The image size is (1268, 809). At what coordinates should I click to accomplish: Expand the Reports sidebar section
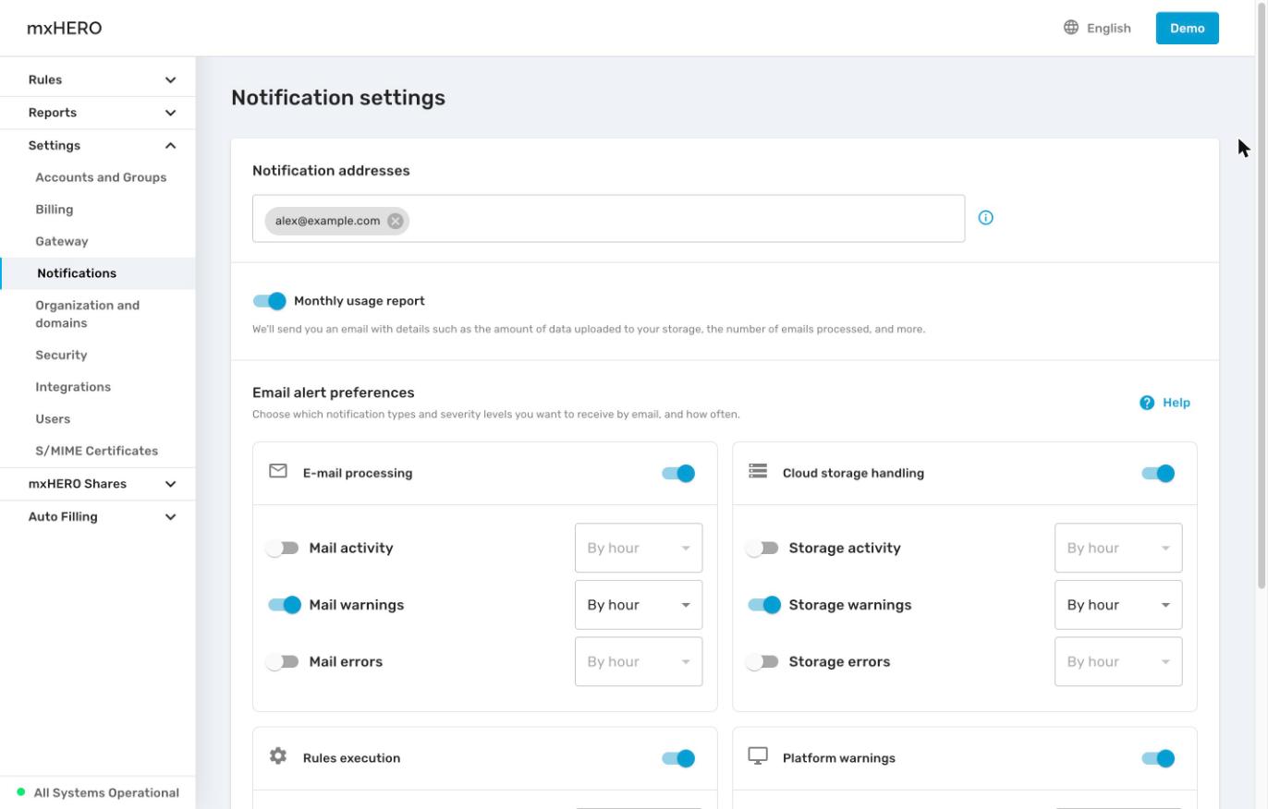coord(98,113)
